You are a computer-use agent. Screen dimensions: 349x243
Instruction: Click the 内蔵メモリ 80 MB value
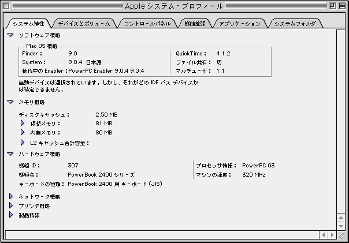point(104,133)
